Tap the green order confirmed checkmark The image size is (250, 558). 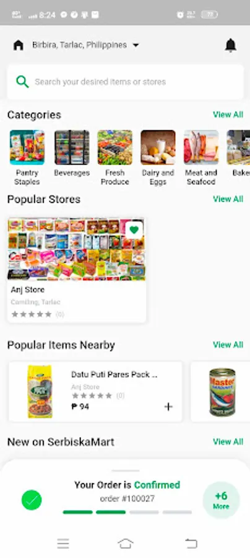click(x=32, y=500)
